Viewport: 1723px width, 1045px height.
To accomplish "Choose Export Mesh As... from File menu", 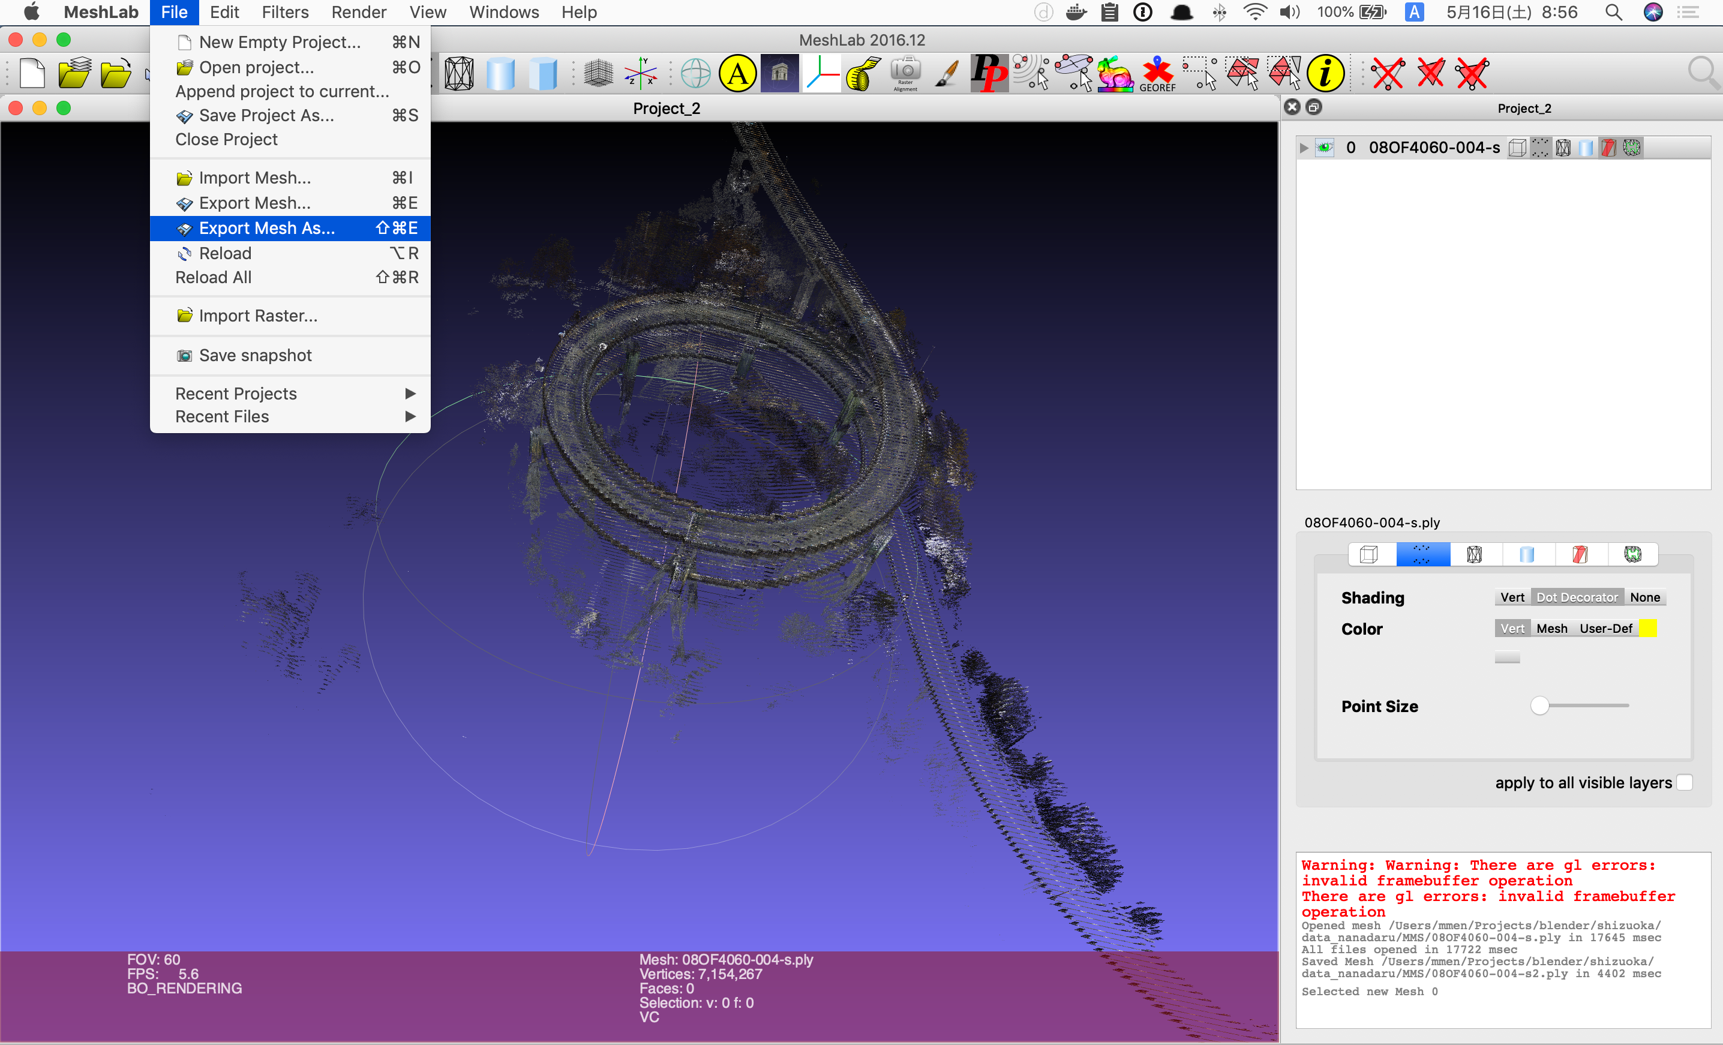I will tap(290, 228).
